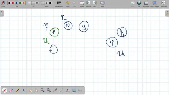Image resolution: width=169 pixels, height=95 pixels.
Task: Show the virtual keyboard
Action: [x=80, y=90]
